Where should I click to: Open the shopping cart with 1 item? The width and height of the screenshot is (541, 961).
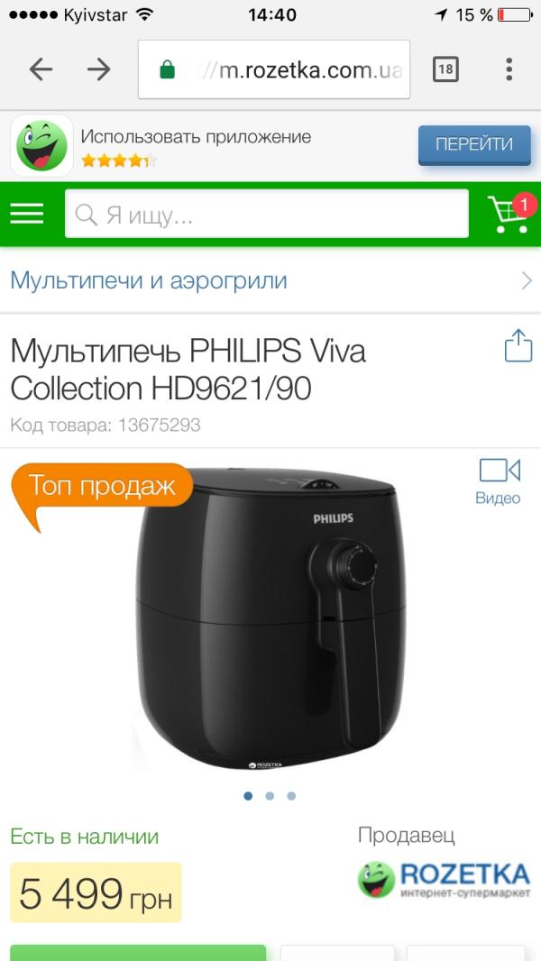point(511,214)
